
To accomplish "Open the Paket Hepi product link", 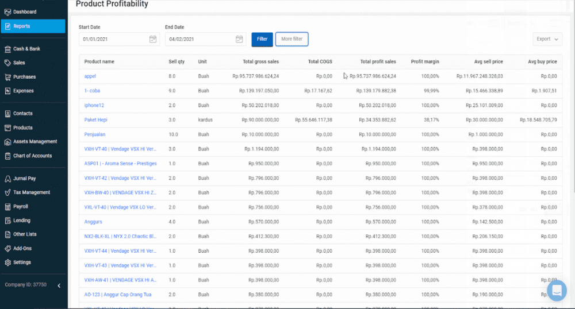I will click(95, 119).
